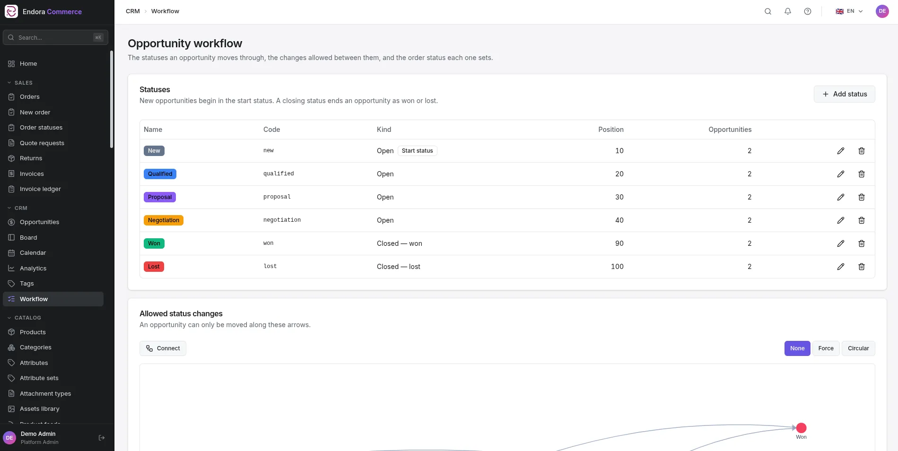Image resolution: width=898 pixels, height=451 pixels.
Task: Click the logout icon beside Demo Admin
Action: tap(102, 438)
